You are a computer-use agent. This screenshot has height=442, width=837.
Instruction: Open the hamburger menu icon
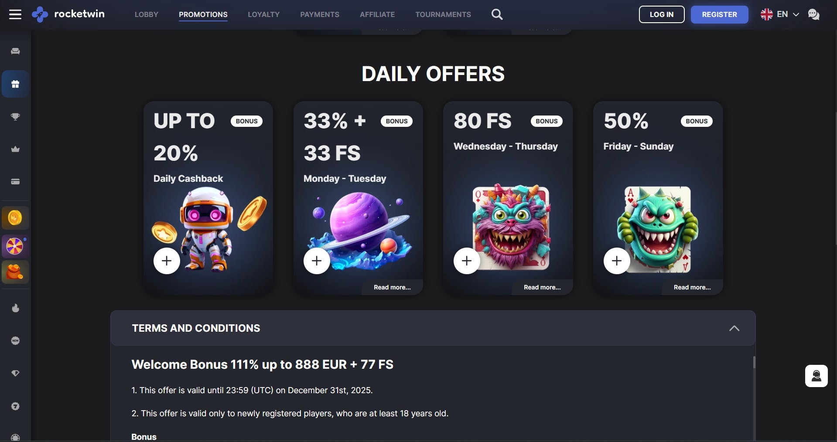[x=15, y=14]
